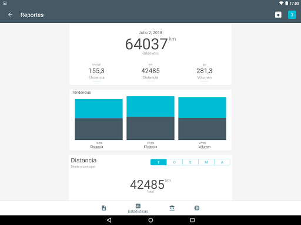Image resolution: width=301 pixels, height=225 pixels.
Task: Select the D period toggle
Action: pos(175,162)
